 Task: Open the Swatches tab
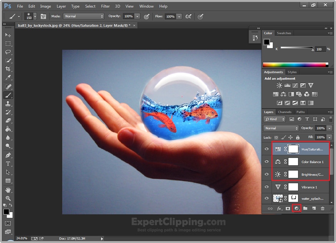click(x=284, y=33)
